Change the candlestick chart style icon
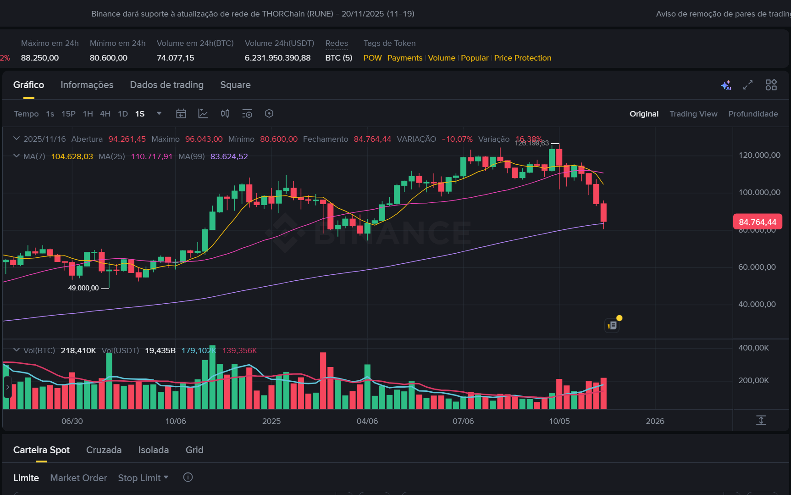This screenshot has width=791, height=495. tap(225, 114)
